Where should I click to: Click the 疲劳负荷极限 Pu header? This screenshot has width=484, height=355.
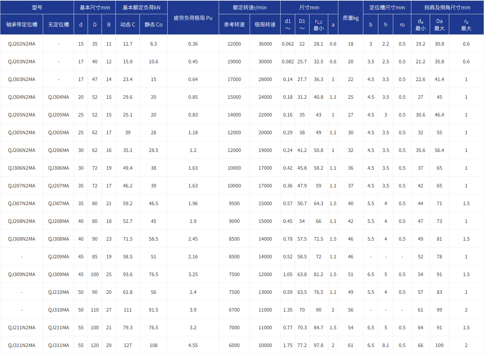pyautogui.click(x=193, y=18)
